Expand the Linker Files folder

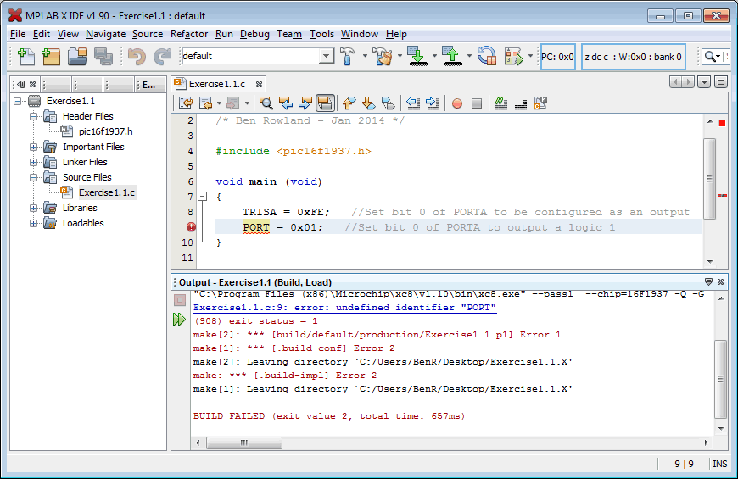point(33,162)
